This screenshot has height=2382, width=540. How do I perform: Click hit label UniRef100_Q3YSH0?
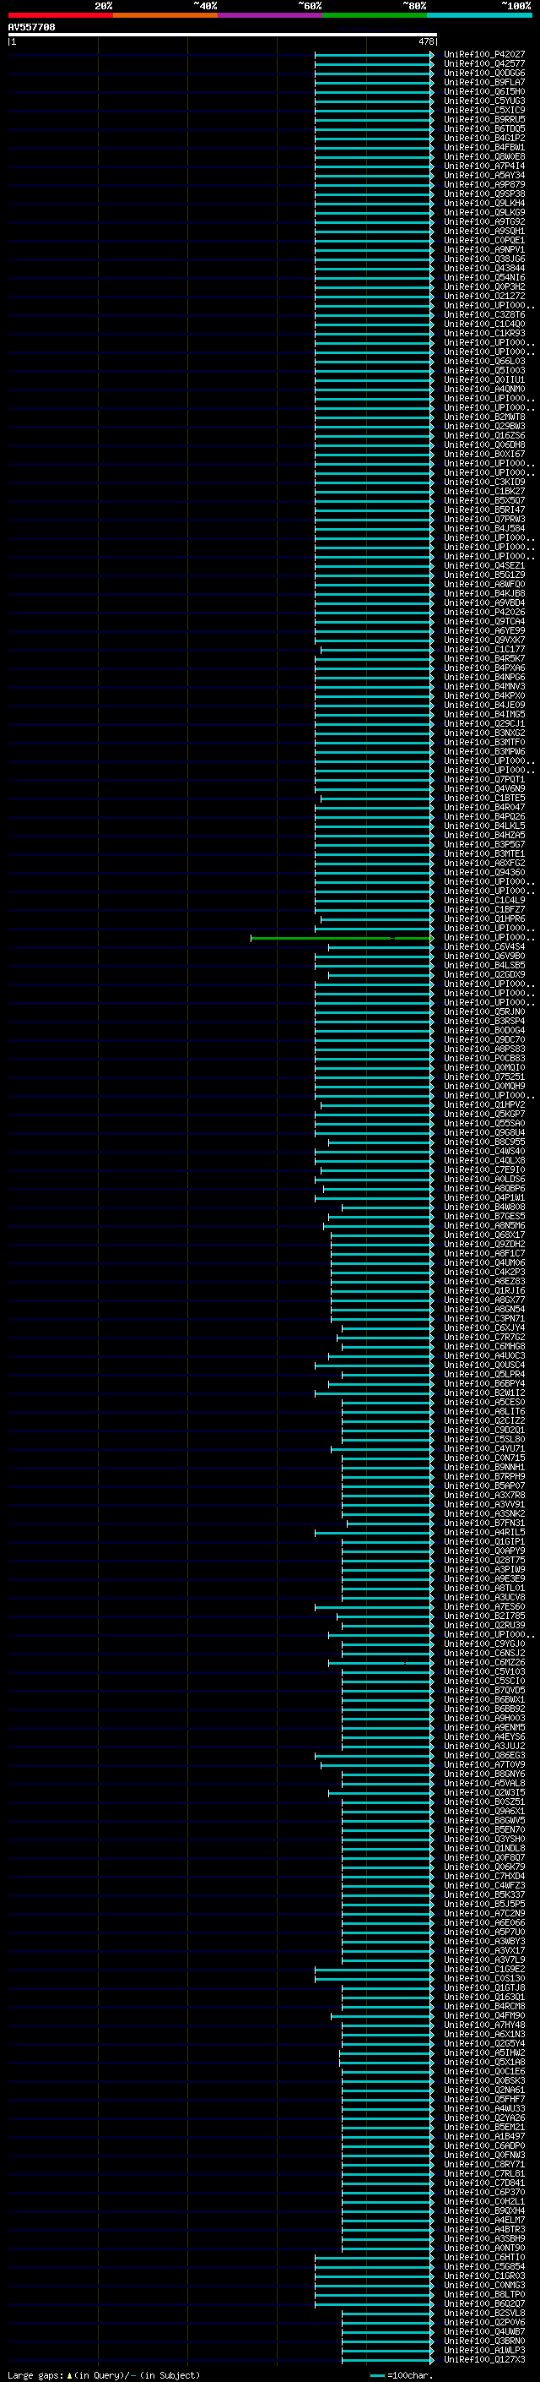484,1840
